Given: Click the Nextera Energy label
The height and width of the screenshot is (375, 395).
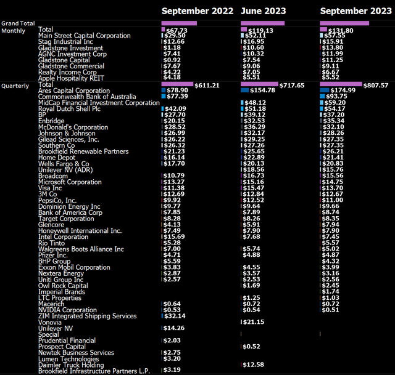Looking at the screenshot, I should [61, 273].
